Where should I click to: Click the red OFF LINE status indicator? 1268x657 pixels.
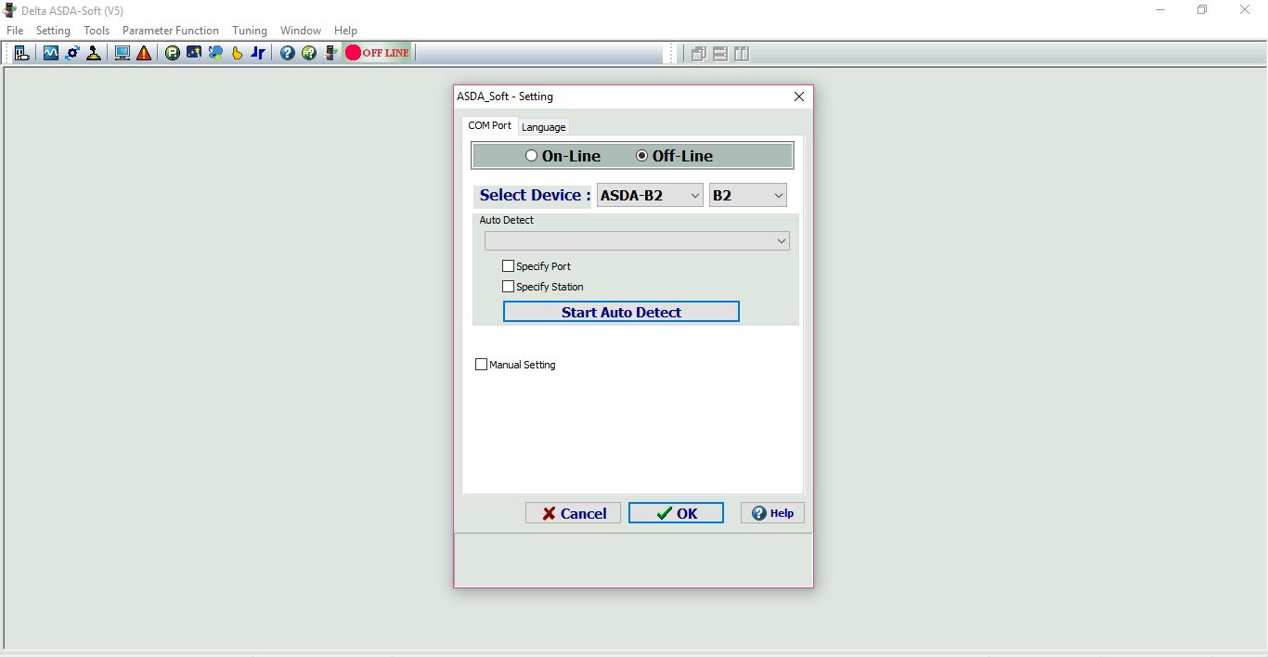377,53
